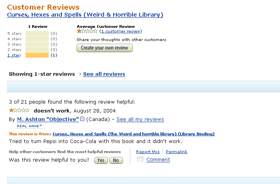Image resolution: width=280 pixels, height=184 pixels.
Task: Click the REAL NAME badge
Action: coord(30,126)
